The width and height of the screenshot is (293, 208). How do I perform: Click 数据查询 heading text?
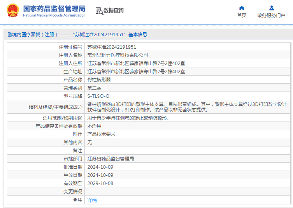(113, 11)
